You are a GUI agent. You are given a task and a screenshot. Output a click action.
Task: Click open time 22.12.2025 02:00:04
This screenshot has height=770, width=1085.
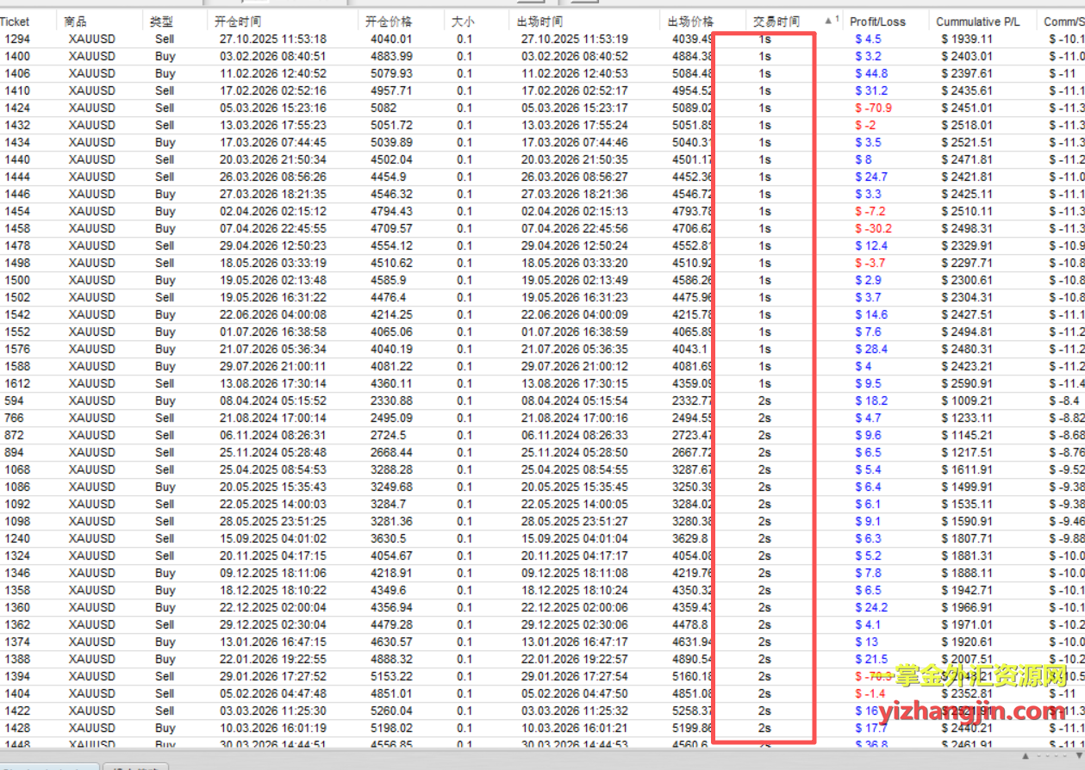273,607
